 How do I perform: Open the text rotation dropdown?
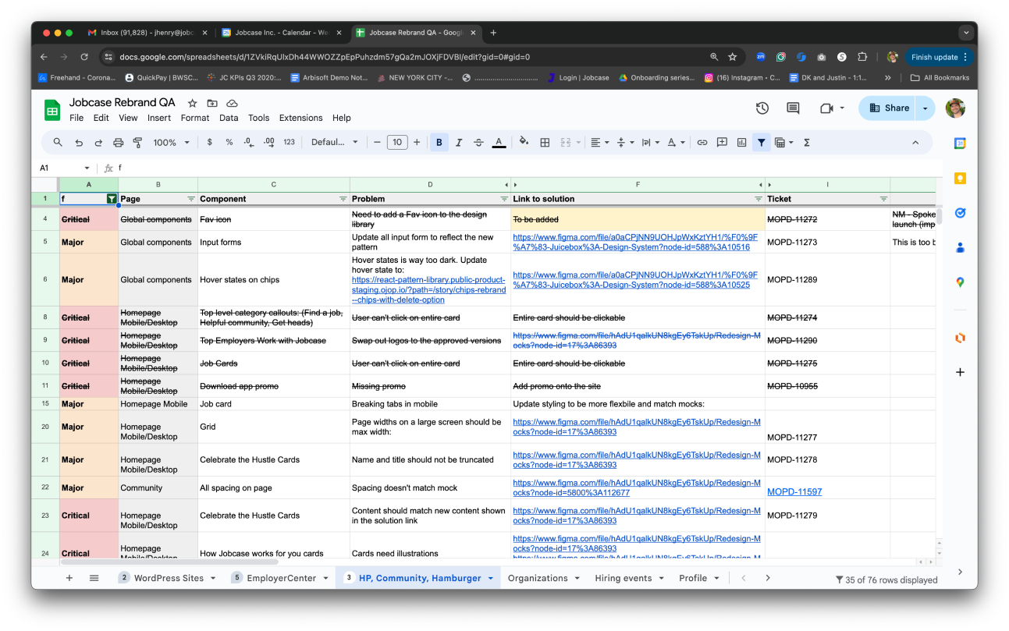(677, 143)
